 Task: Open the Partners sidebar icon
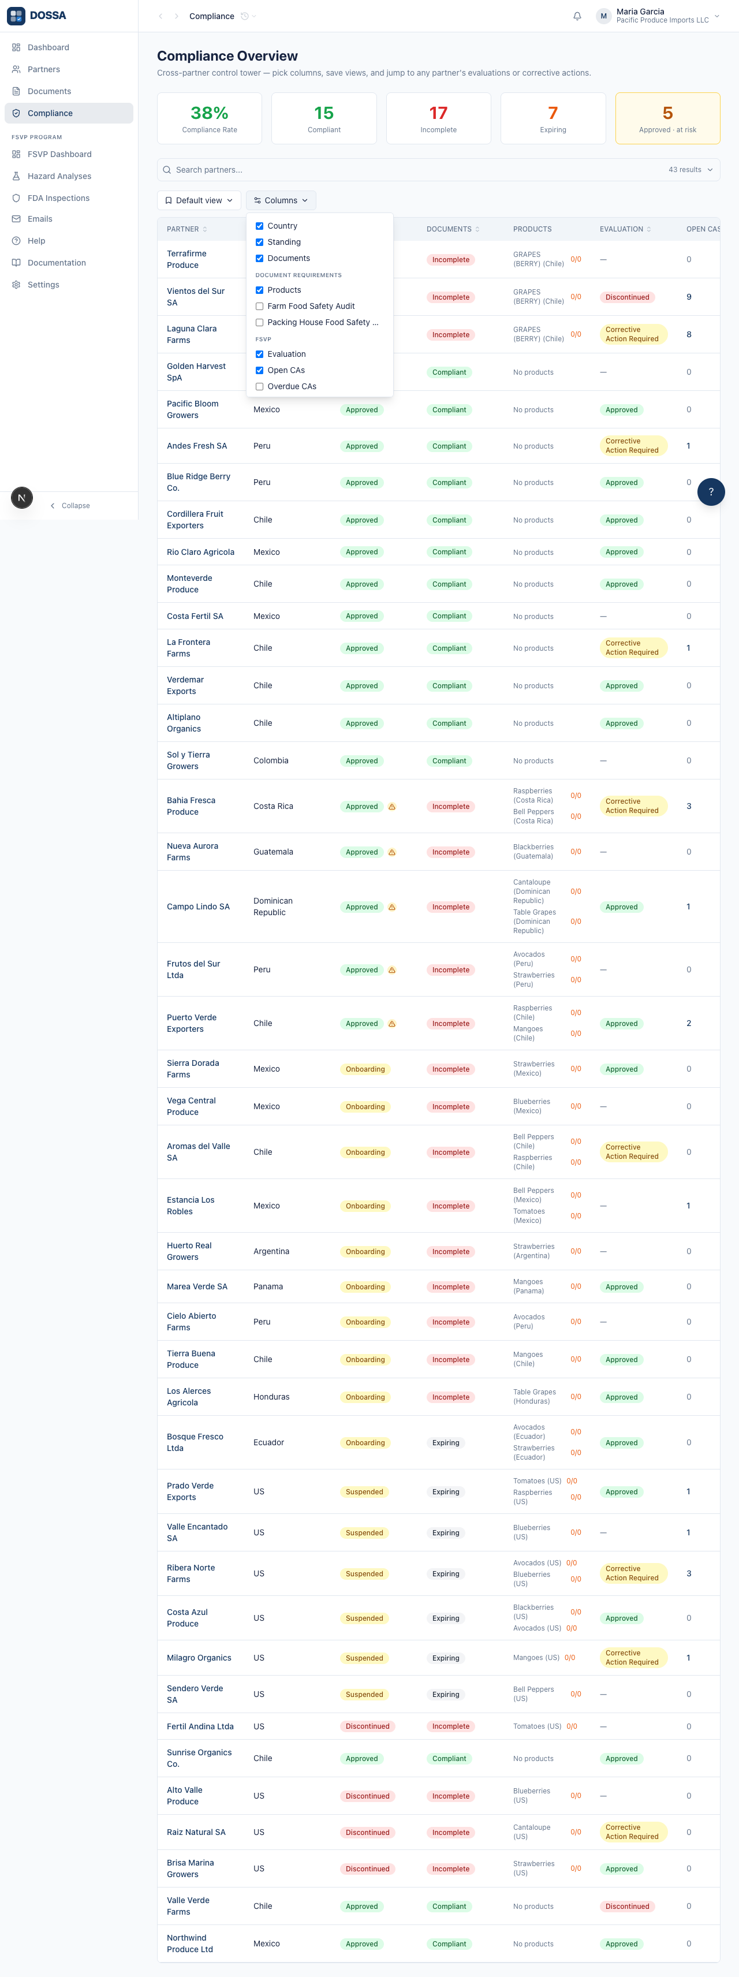coord(16,69)
